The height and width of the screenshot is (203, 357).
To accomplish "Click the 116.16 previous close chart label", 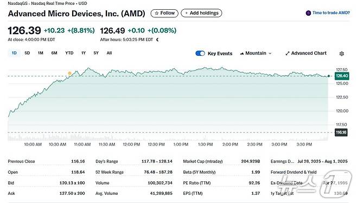I will pos(341,133).
